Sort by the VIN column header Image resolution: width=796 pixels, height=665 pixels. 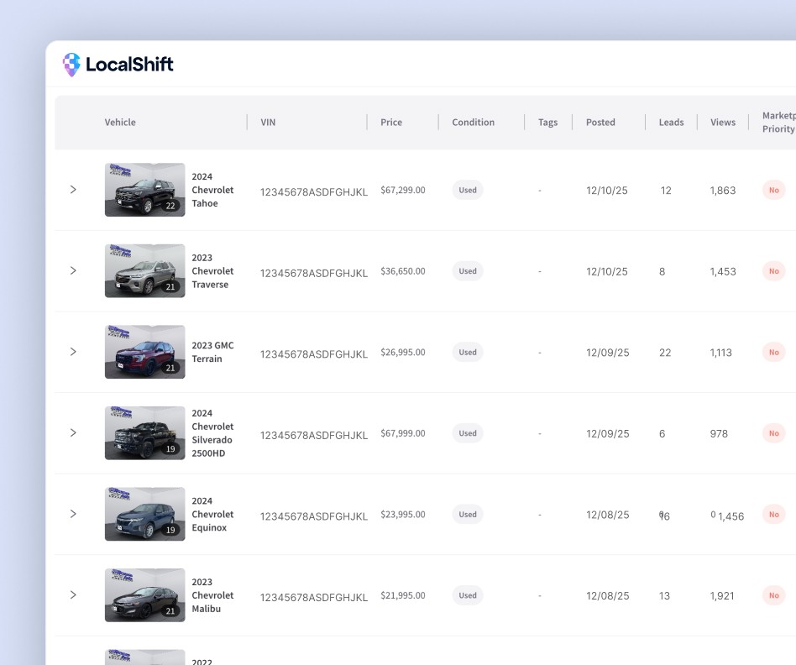click(268, 123)
